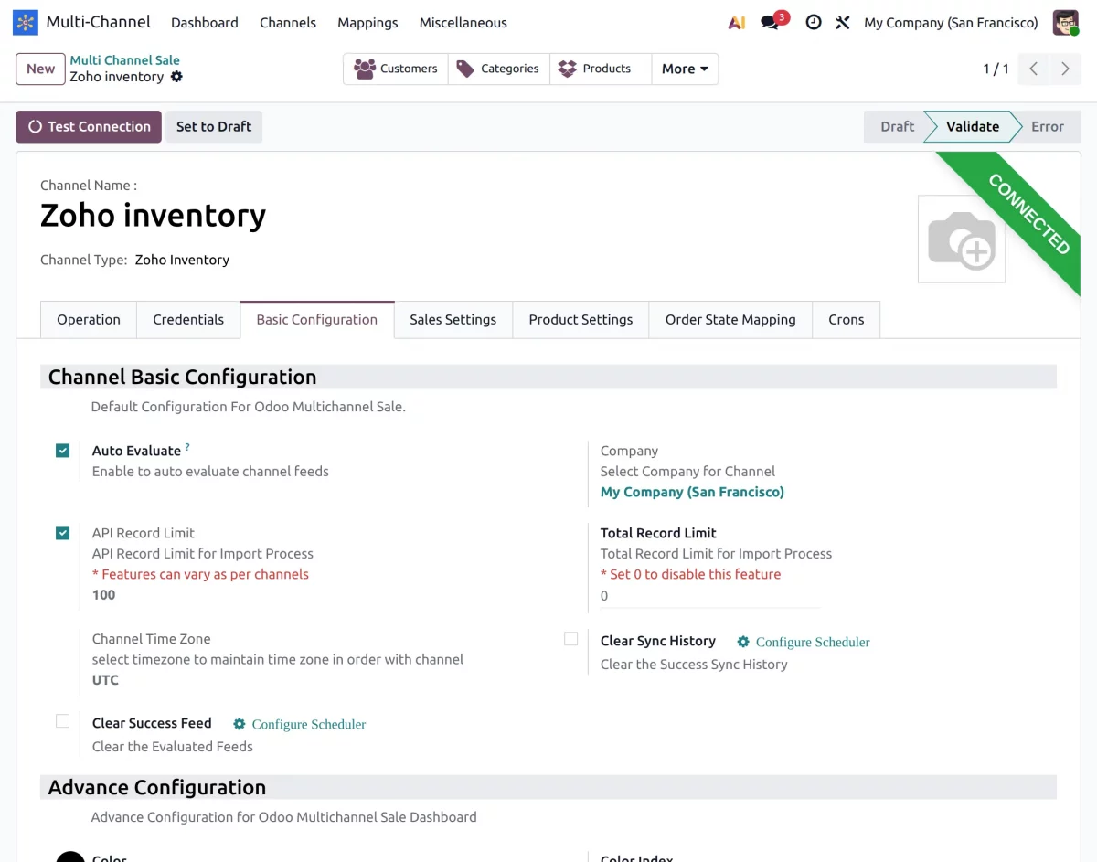Click the Zoho inventory channel name field
The width and height of the screenshot is (1097, 862).
click(x=154, y=216)
